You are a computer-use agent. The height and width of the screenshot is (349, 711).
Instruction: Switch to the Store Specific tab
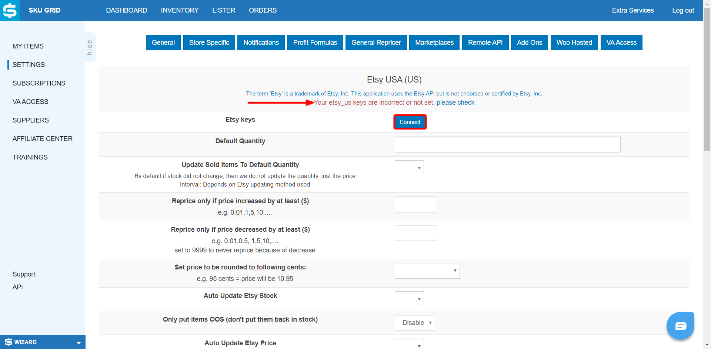(209, 43)
